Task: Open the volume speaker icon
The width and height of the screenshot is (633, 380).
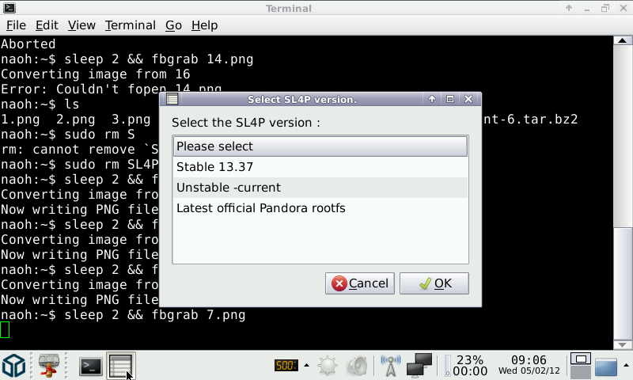Action: point(357,366)
